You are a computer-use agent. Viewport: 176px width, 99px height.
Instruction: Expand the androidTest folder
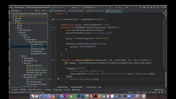18,30
